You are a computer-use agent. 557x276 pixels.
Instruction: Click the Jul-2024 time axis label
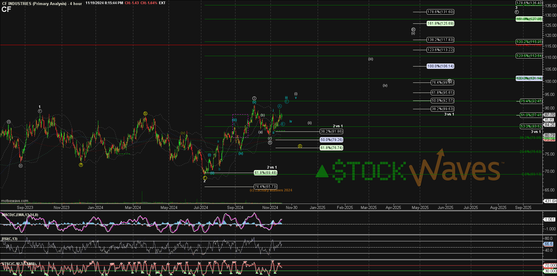coord(201,207)
